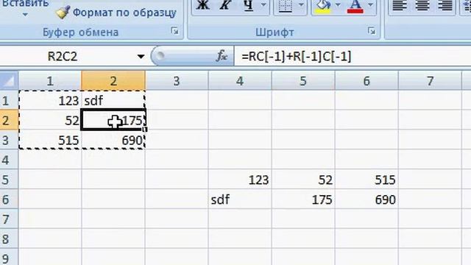Open Name Box dropdown arrow
The image size is (471, 265).
click(x=141, y=57)
